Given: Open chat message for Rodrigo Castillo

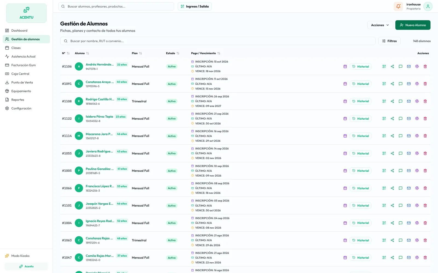Looking at the screenshot, I should [x=400, y=101].
